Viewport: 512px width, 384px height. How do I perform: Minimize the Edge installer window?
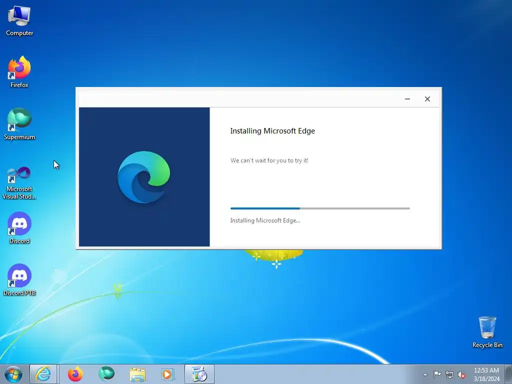407,99
